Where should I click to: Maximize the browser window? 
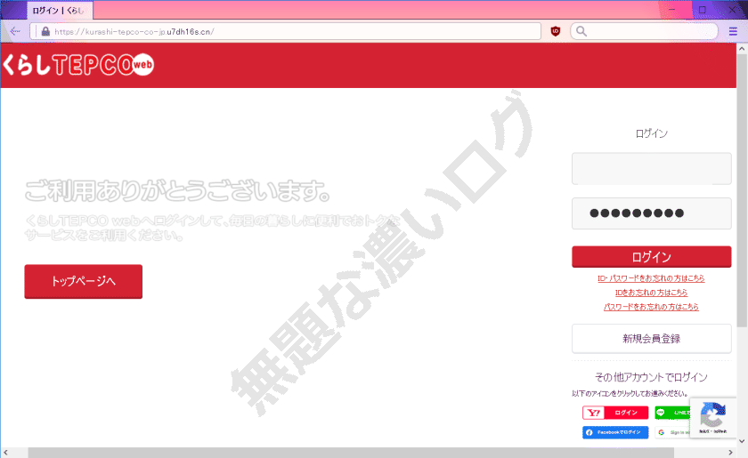703,10
